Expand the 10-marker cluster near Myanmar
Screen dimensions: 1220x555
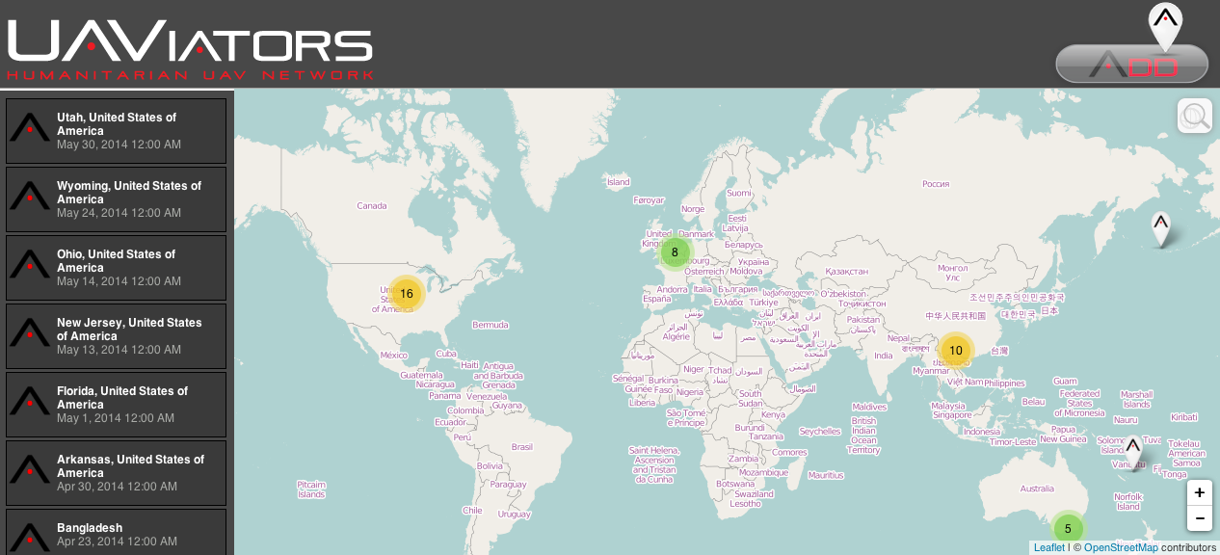point(955,351)
